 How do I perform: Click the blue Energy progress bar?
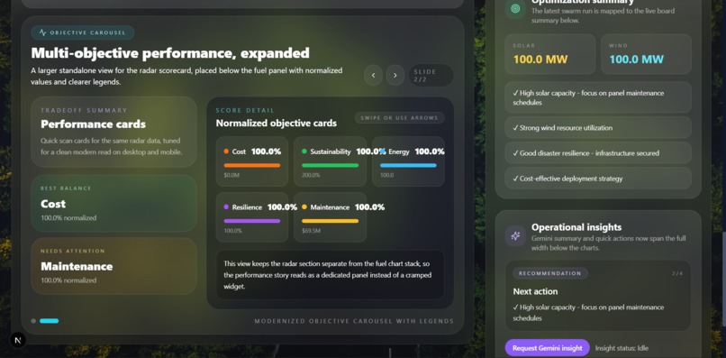pyautogui.click(x=408, y=166)
